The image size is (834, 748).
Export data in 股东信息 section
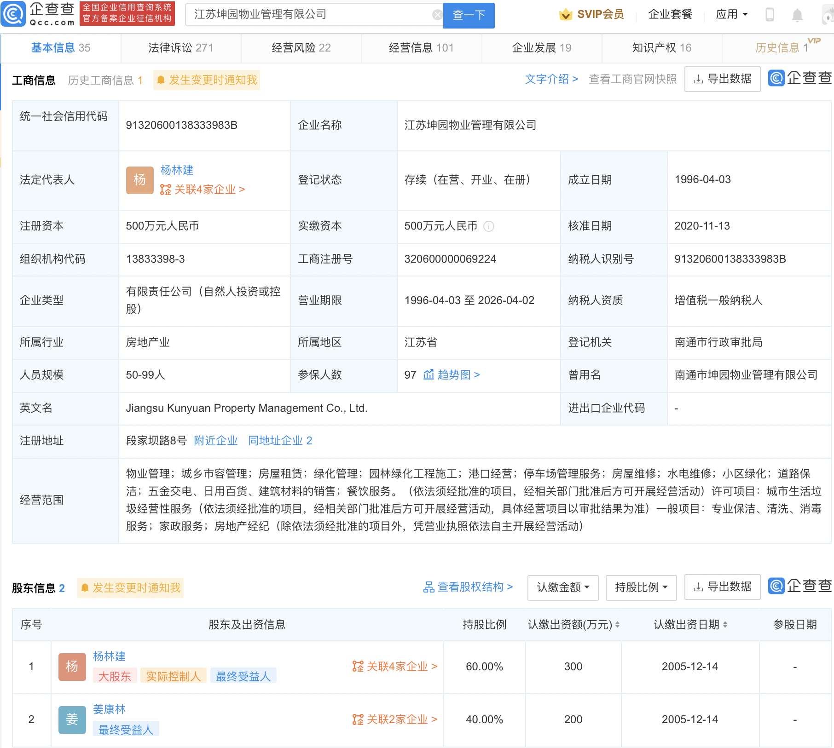(x=723, y=587)
